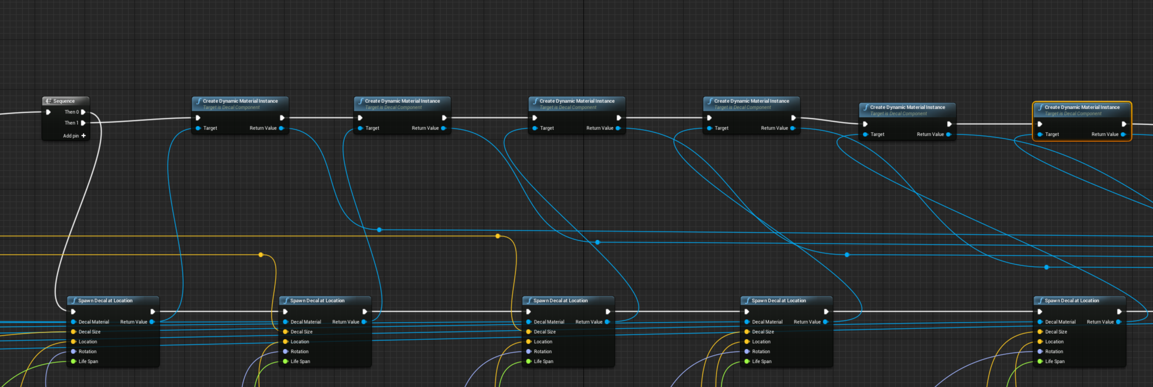Viewport: 1153px width, 387px height.
Task: Click Decal Size pin on rightmost Spawn Decal node
Action: coord(1040,332)
